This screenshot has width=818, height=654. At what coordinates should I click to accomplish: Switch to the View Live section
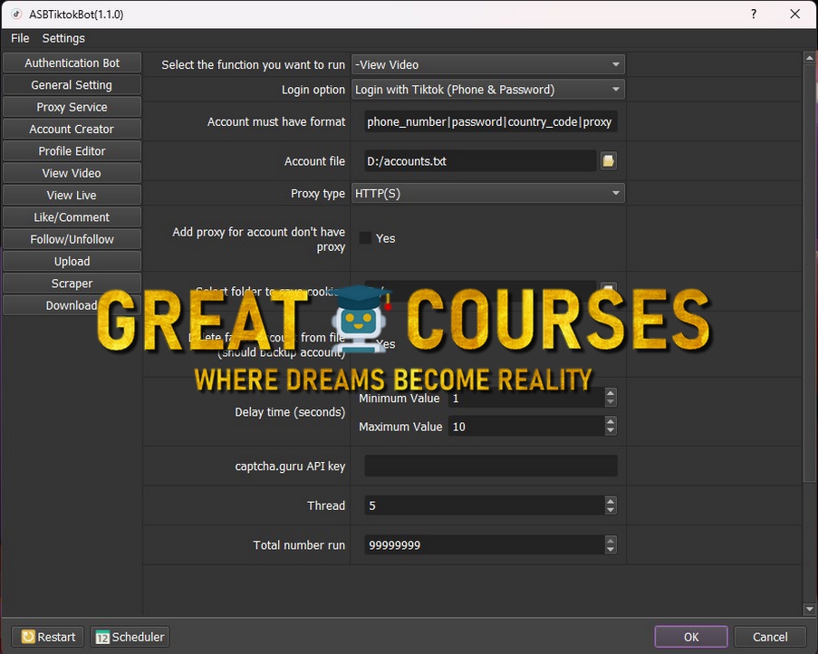tap(72, 195)
